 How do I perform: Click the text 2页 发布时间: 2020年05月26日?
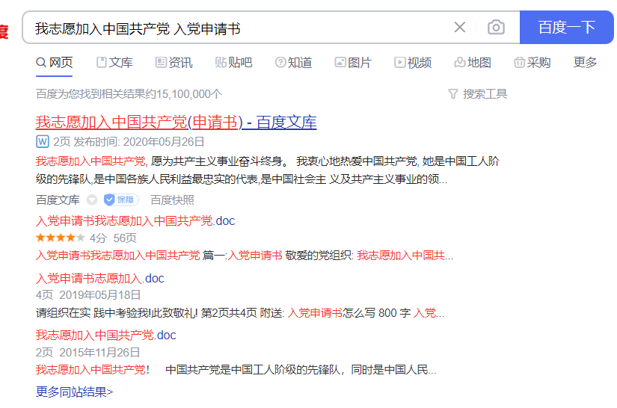pyautogui.click(x=129, y=141)
